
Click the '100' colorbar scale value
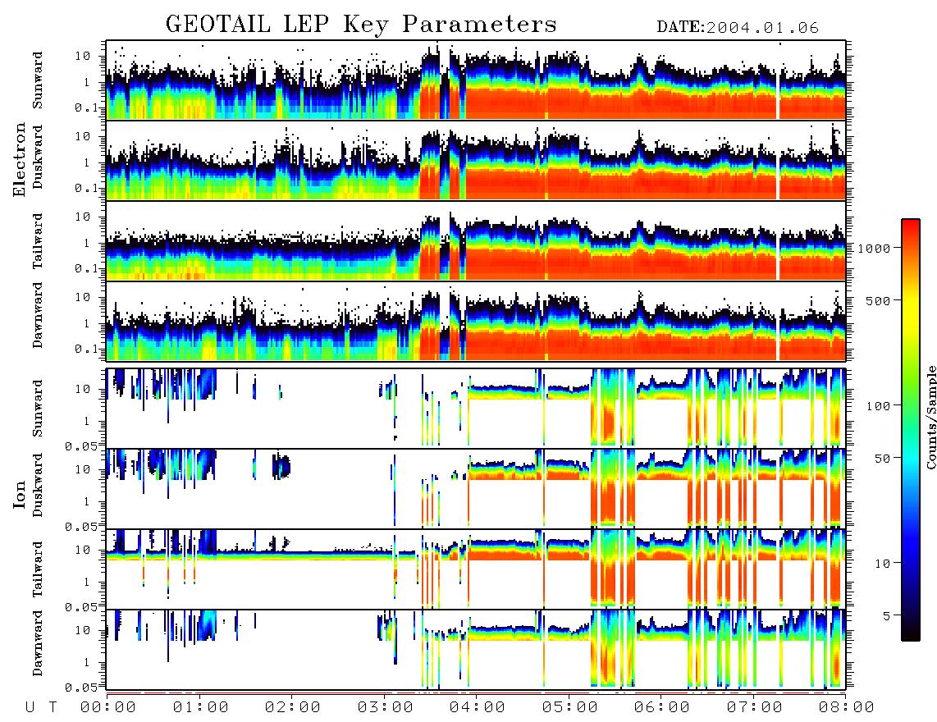pyautogui.click(x=879, y=406)
